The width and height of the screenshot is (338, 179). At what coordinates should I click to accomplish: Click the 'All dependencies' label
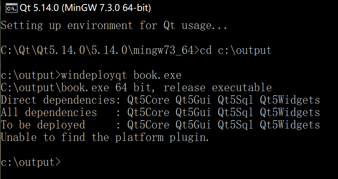pos(49,113)
